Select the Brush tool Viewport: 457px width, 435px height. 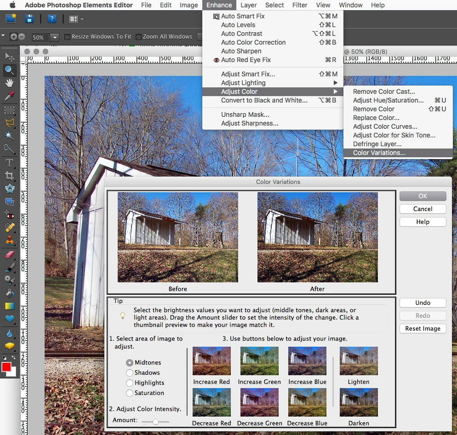coord(9,267)
